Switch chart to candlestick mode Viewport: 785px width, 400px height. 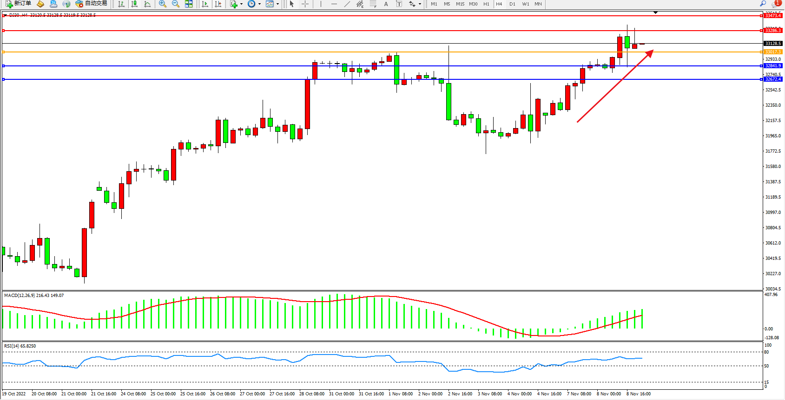click(134, 4)
